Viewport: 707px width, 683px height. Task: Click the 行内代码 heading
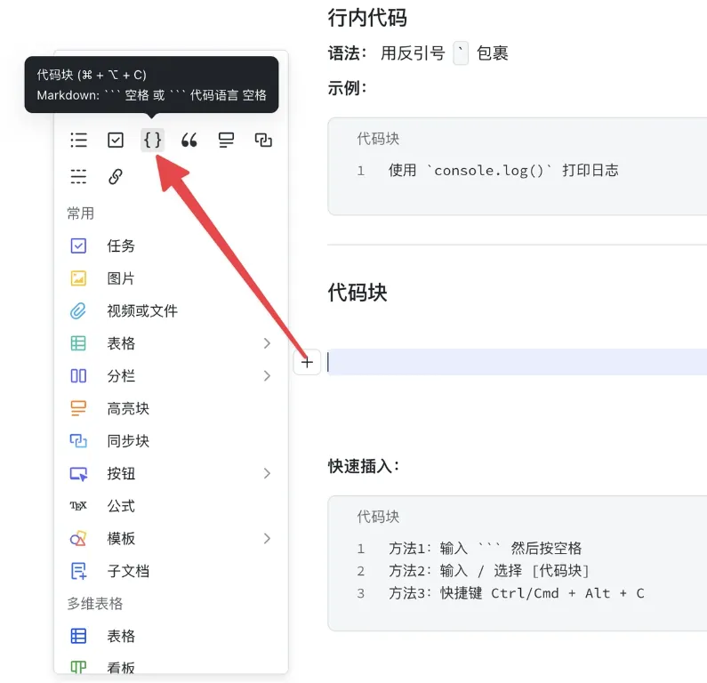[367, 18]
